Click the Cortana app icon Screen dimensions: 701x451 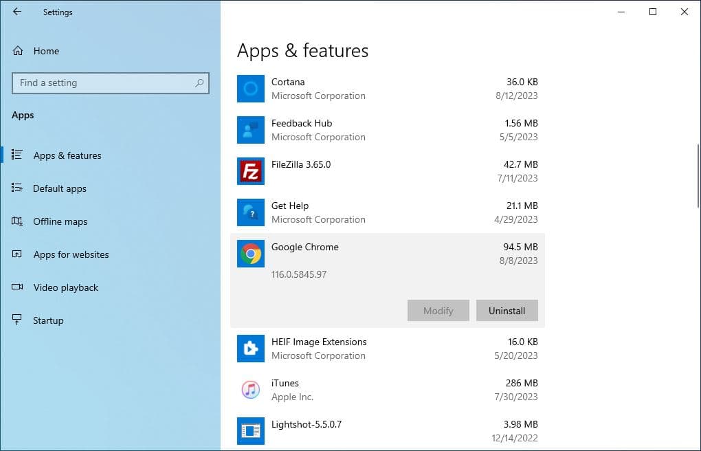(250, 89)
